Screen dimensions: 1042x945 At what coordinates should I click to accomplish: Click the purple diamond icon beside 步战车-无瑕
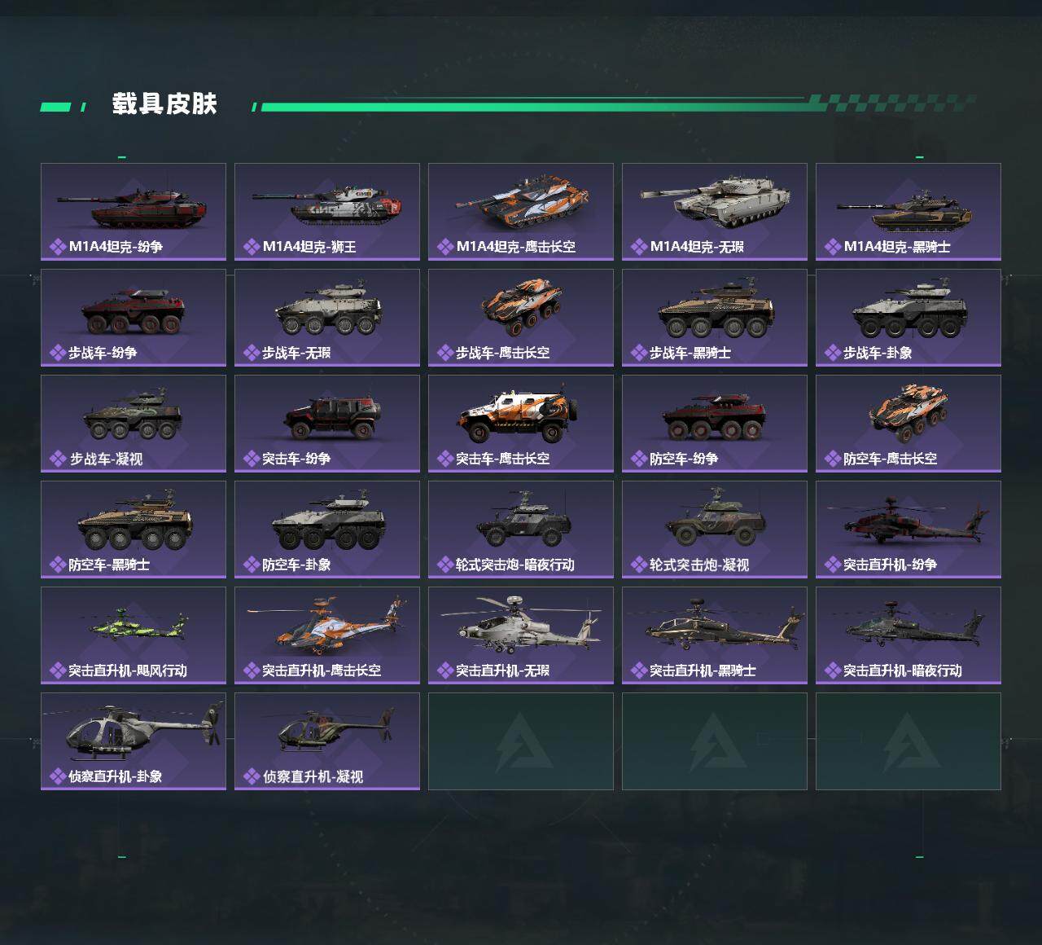252,353
